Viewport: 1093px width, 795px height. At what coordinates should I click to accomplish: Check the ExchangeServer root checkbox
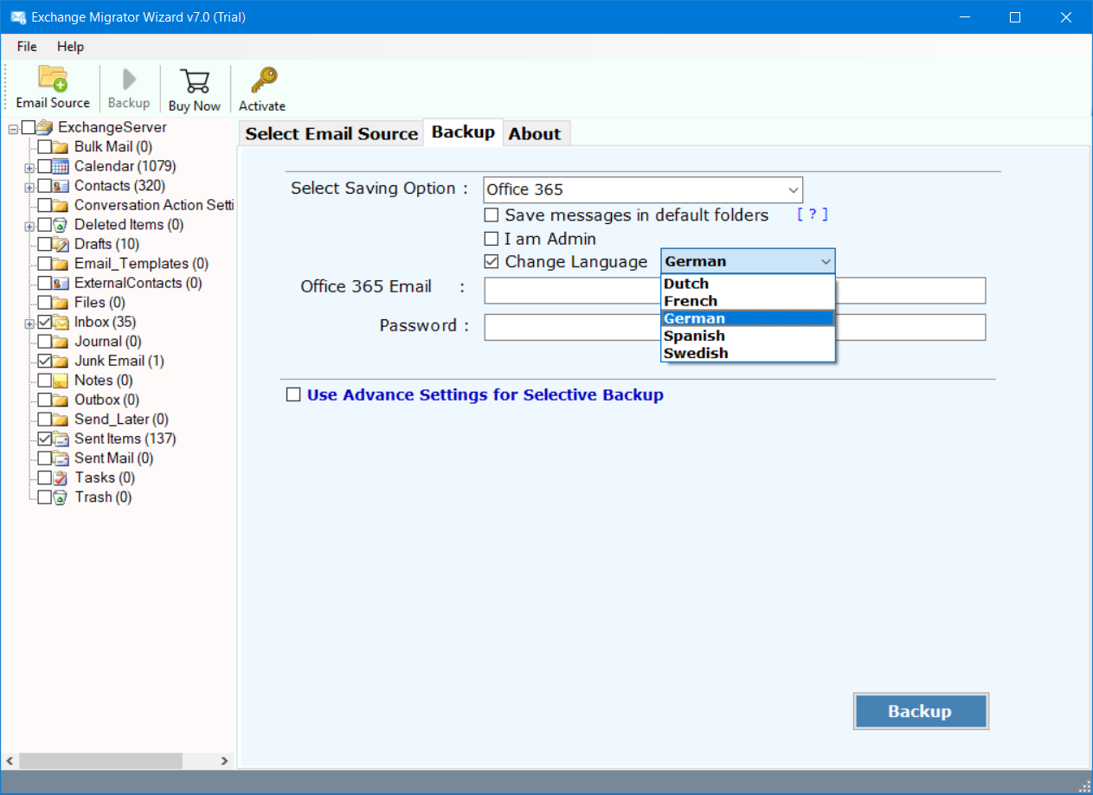[29, 127]
